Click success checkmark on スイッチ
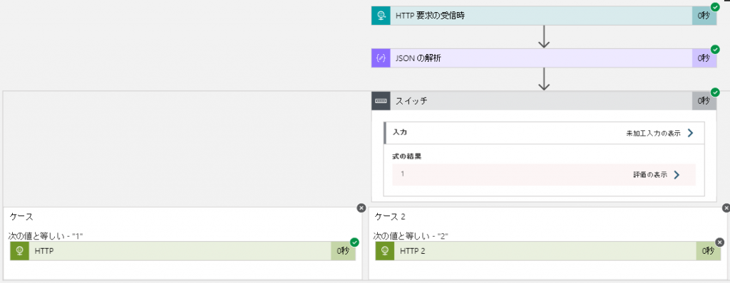This screenshot has height=283, width=730. click(x=715, y=92)
